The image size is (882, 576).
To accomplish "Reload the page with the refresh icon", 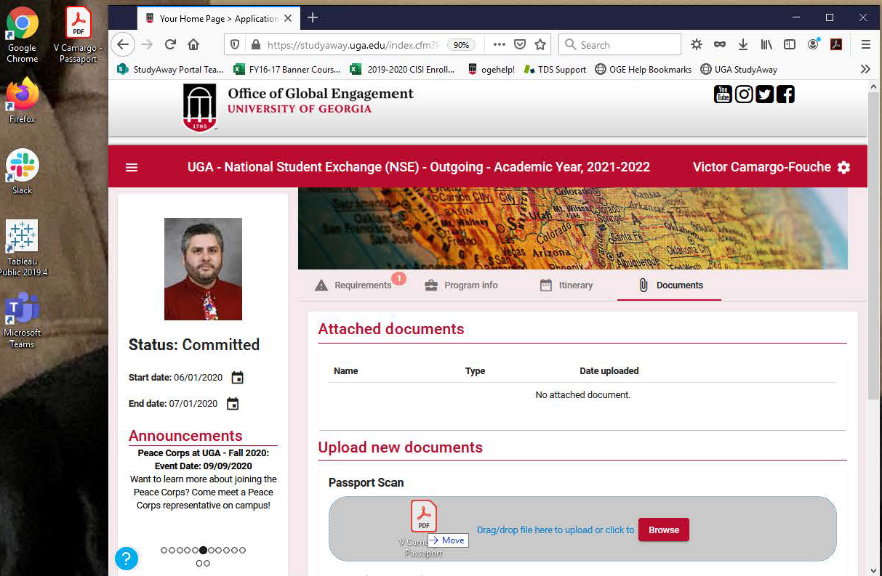I will (170, 44).
